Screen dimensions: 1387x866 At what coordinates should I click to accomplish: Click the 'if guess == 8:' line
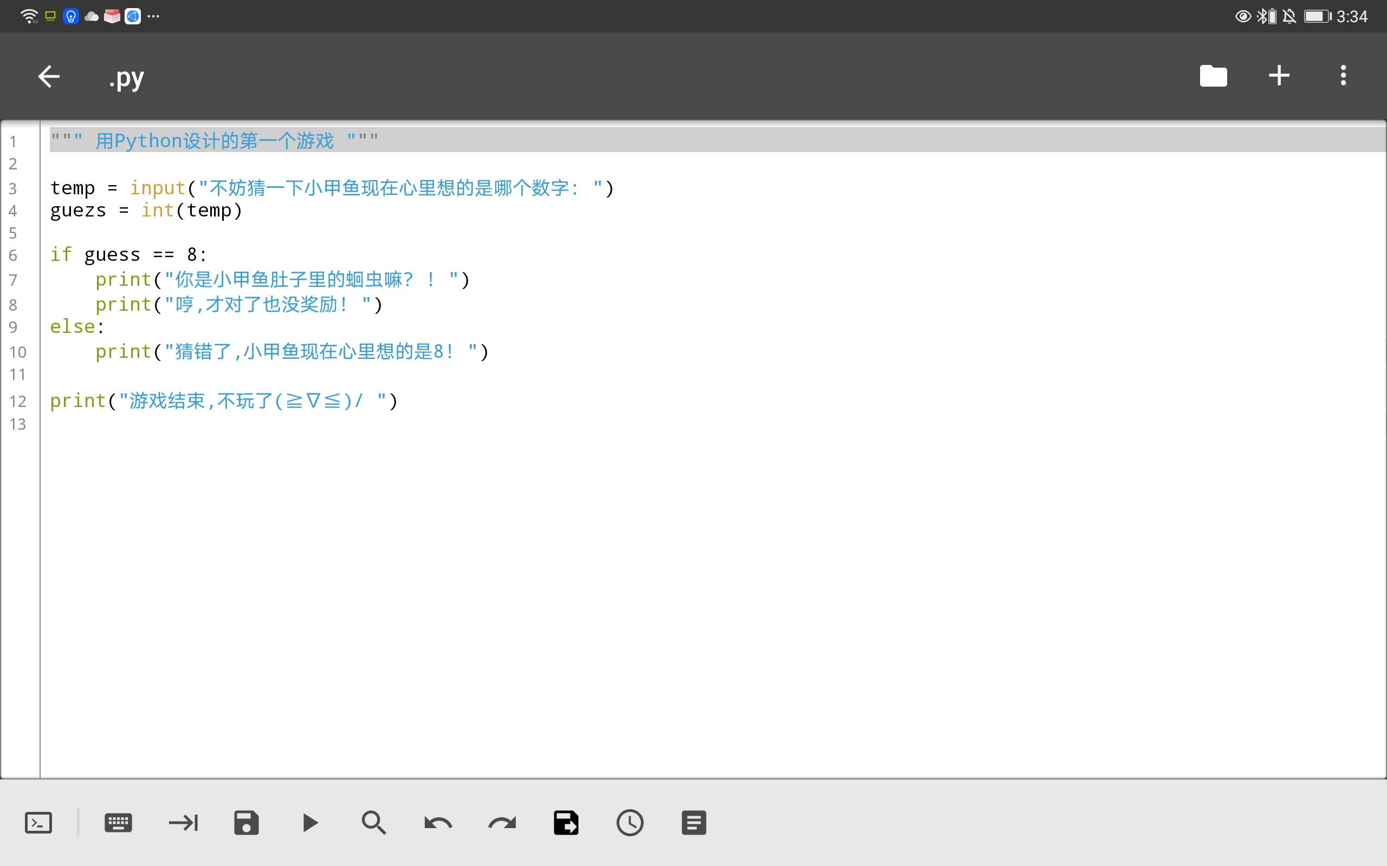point(128,254)
